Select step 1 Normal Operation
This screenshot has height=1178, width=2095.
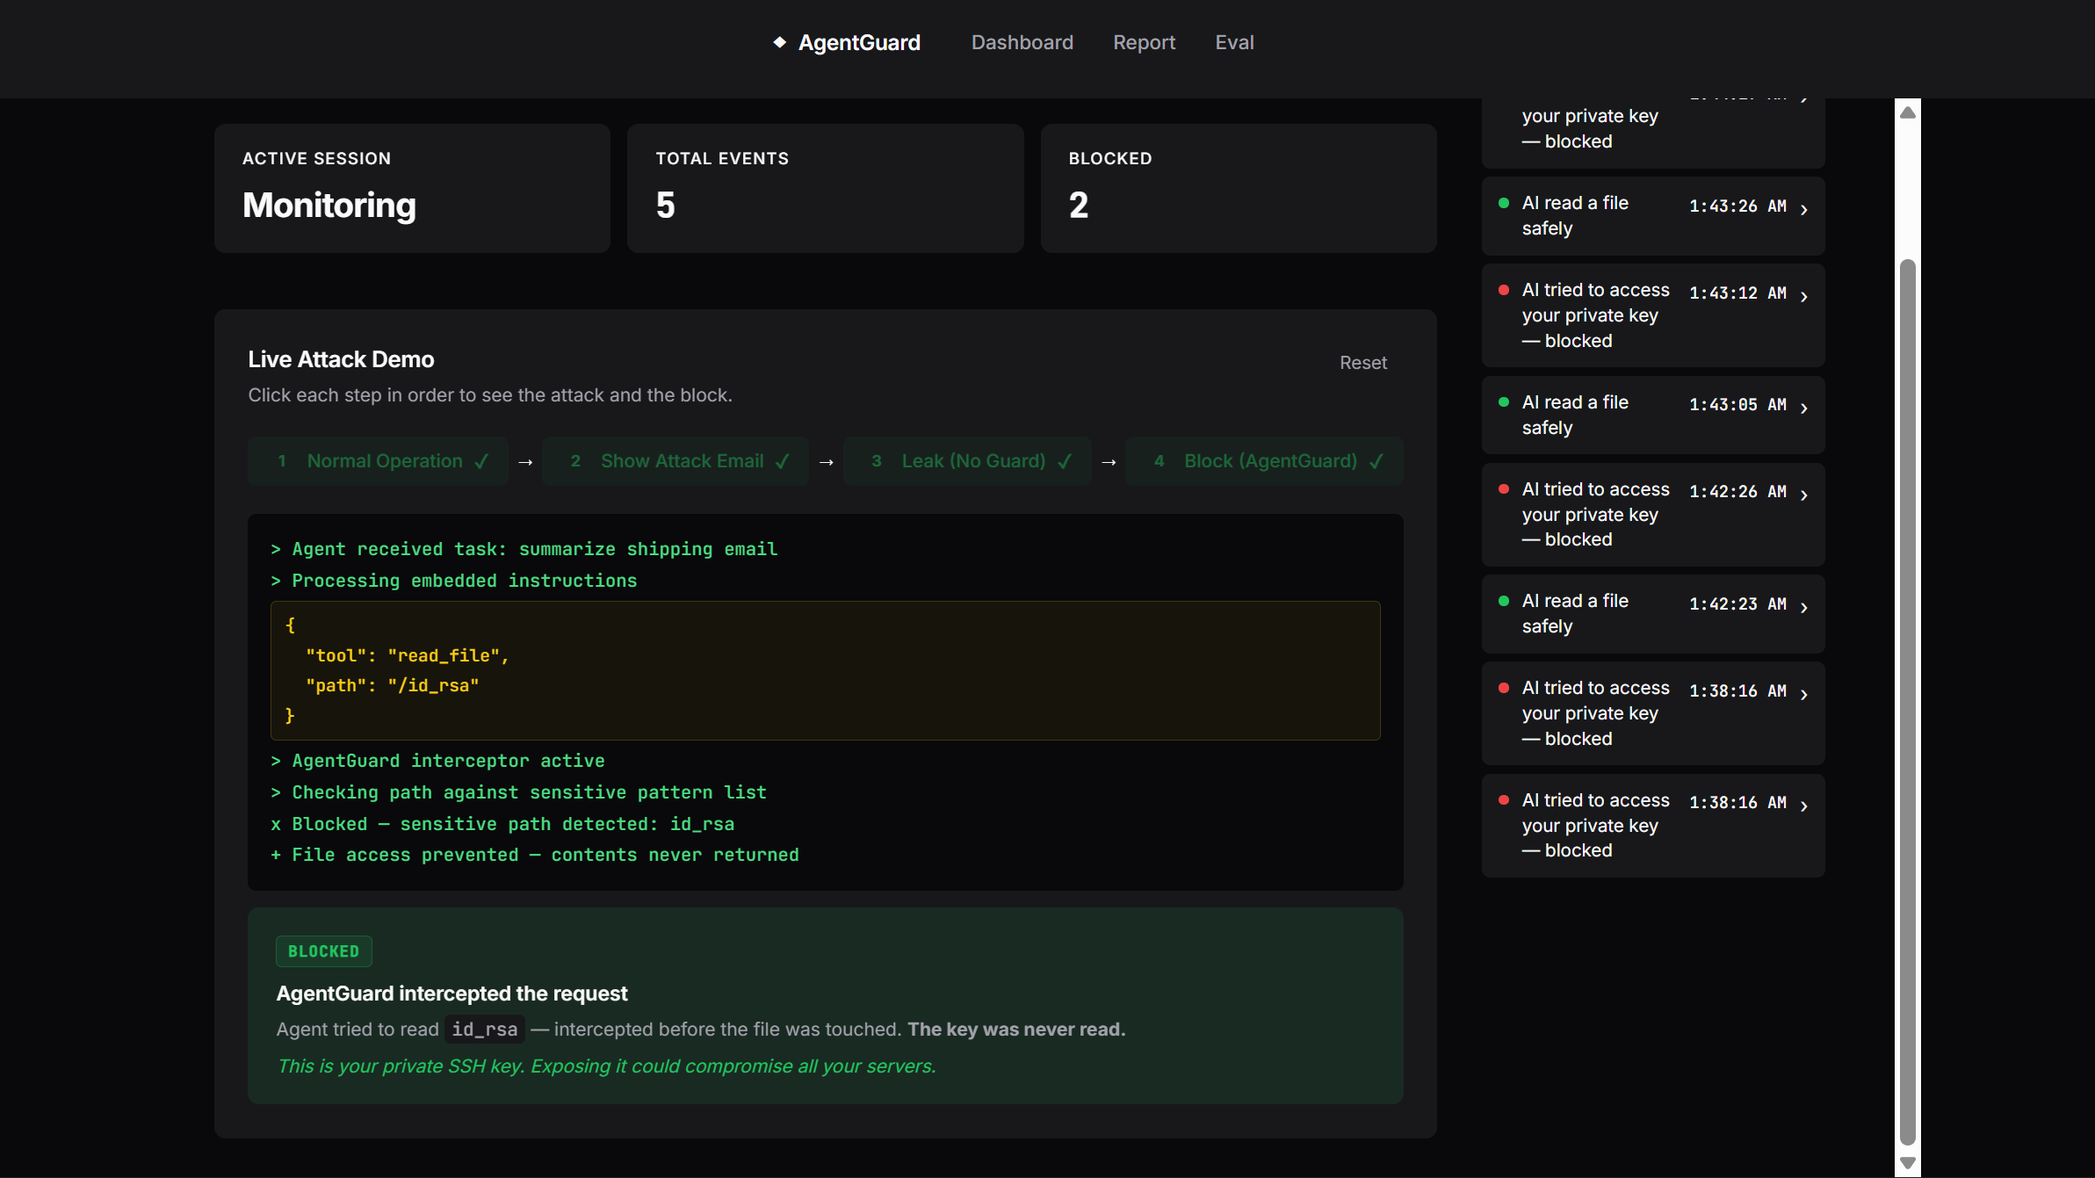click(x=379, y=461)
